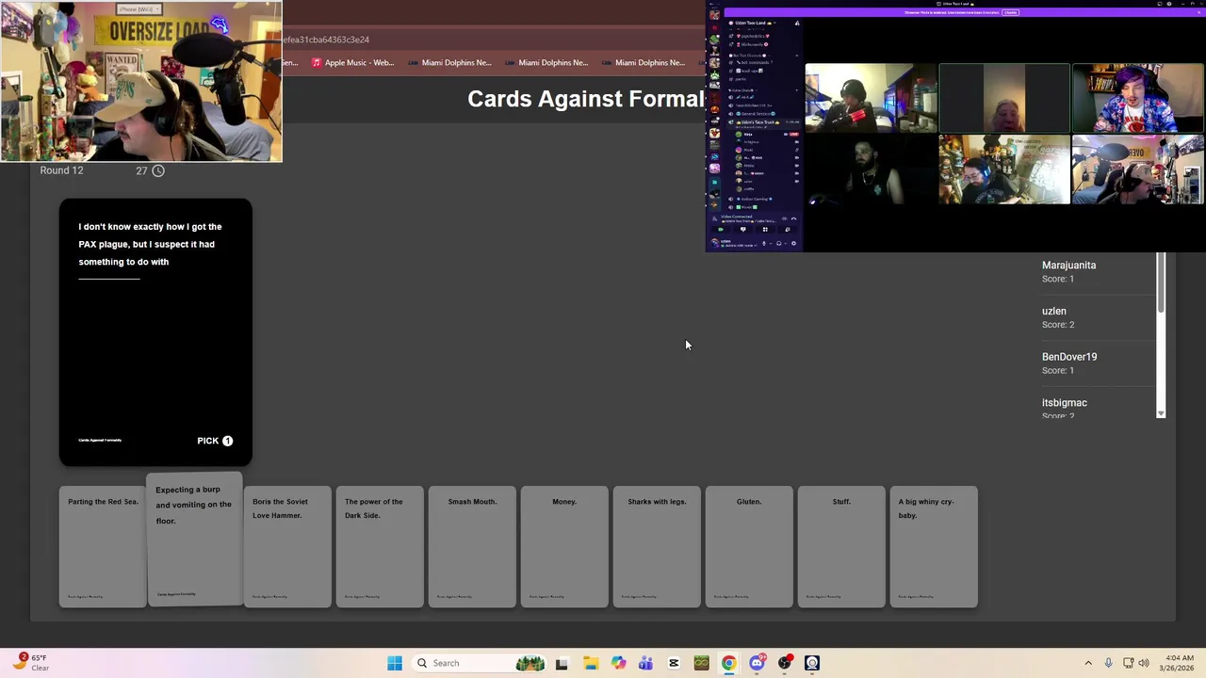The height and width of the screenshot is (678, 1206).
Task: Click scoreboard scrollbar down arrow
Action: tap(1161, 413)
